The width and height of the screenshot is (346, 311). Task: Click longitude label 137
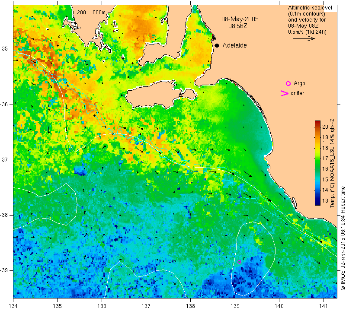point(146,306)
